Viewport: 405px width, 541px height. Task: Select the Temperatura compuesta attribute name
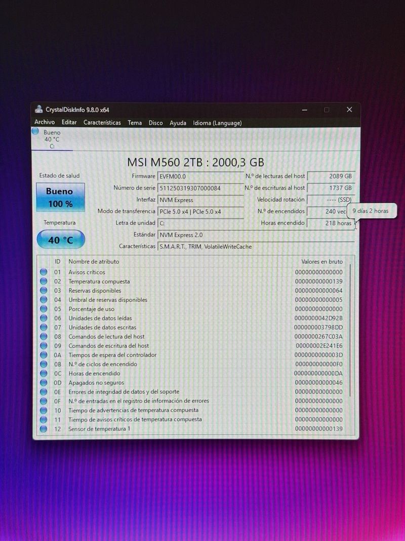point(99,281)
